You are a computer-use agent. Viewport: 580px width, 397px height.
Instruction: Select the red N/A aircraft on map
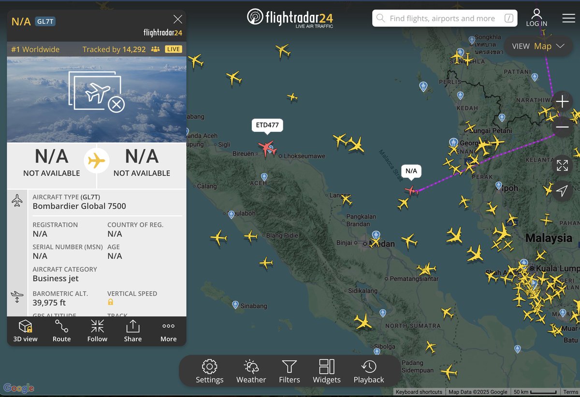pyautogui.click(x=411, y=191)
